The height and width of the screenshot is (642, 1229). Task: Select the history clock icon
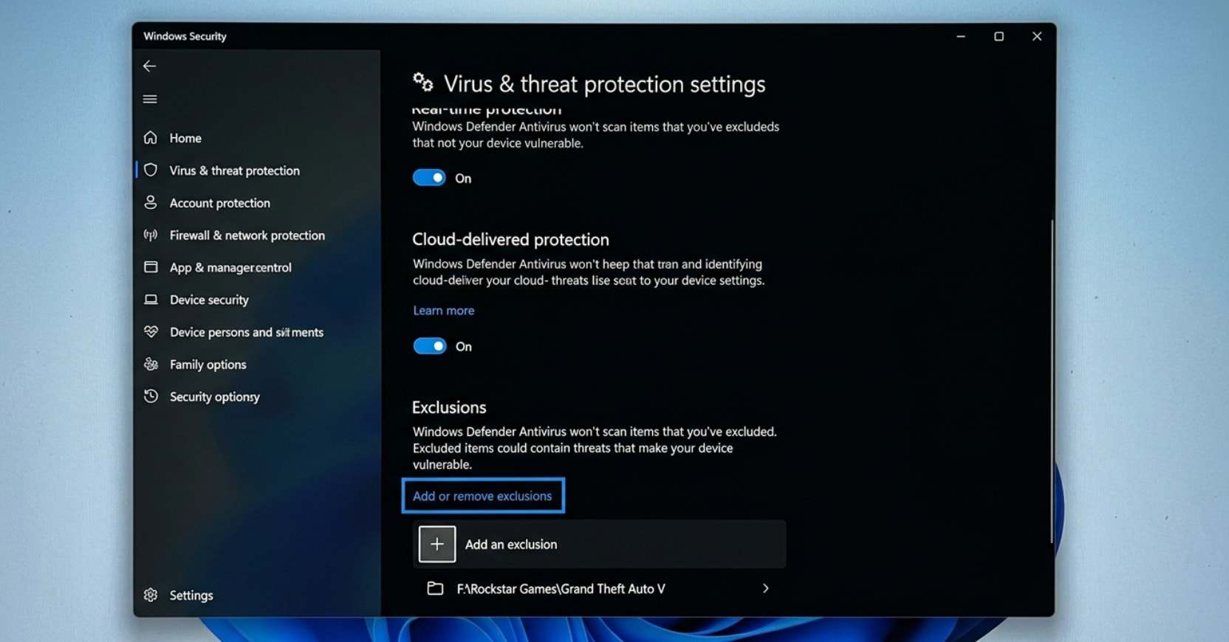(151, 396)
